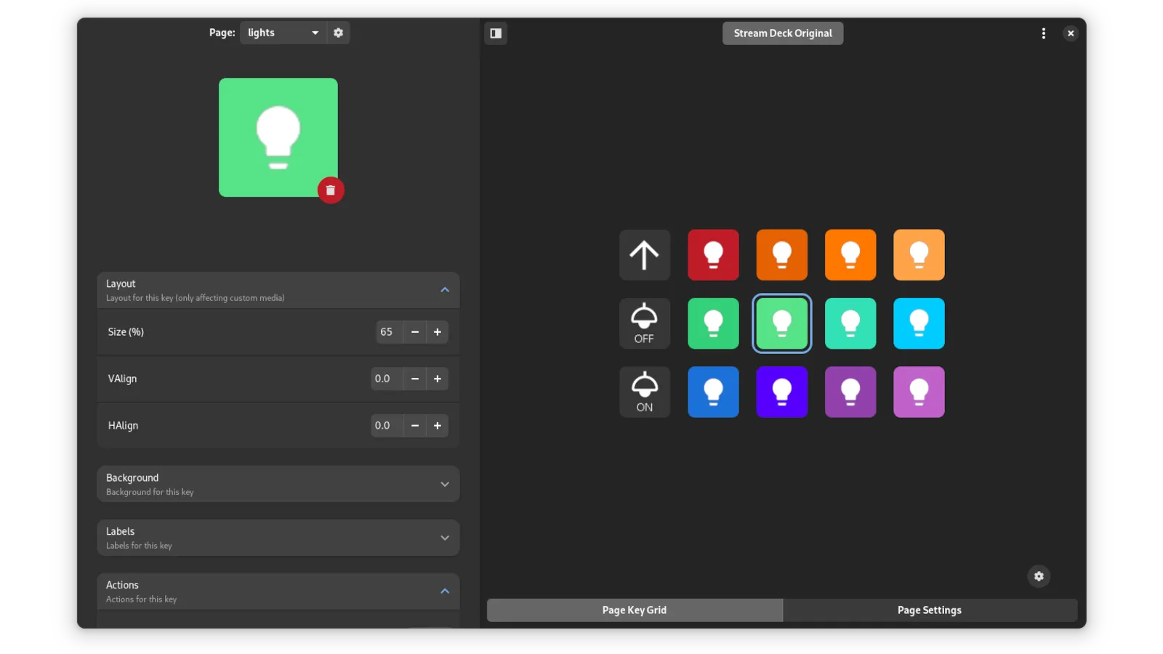Click the red trash delete icon
Screen dimensions: 1163x654
point(331,190)
